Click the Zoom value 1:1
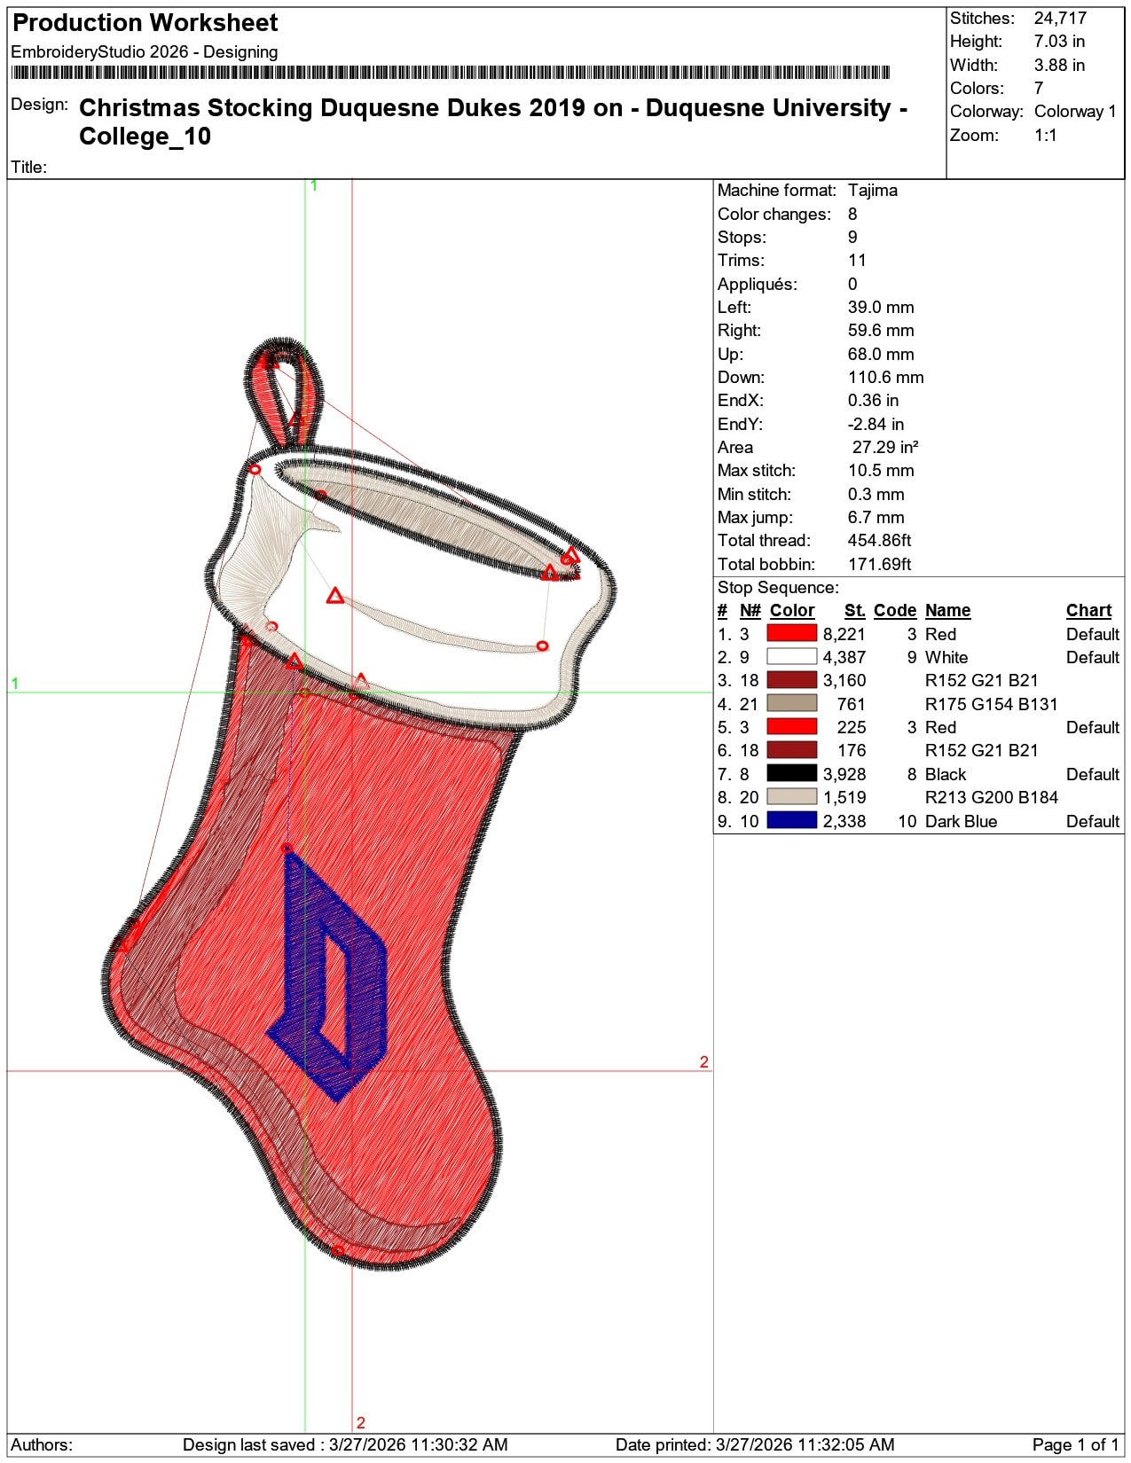Viewport: 1131px width, 1463px height. [x=1046, y=135]
